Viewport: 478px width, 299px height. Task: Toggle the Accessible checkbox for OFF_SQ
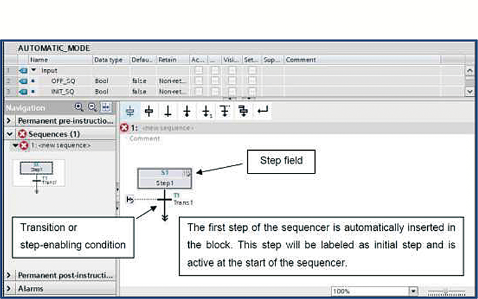tap(198, 81)
